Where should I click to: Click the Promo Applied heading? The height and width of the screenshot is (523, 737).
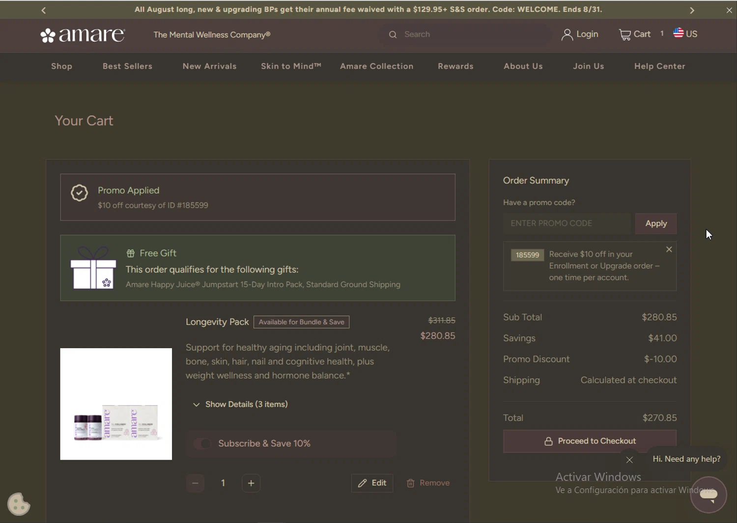tap(129, 191)
